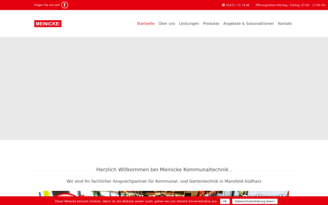Image resolution: width=328 pixels, height=205 pixels.
Task: Open the Kontakt menu item
Action: click(x=285, y=24)
